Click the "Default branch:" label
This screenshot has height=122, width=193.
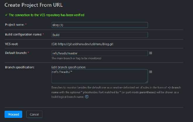pos(16,53)
